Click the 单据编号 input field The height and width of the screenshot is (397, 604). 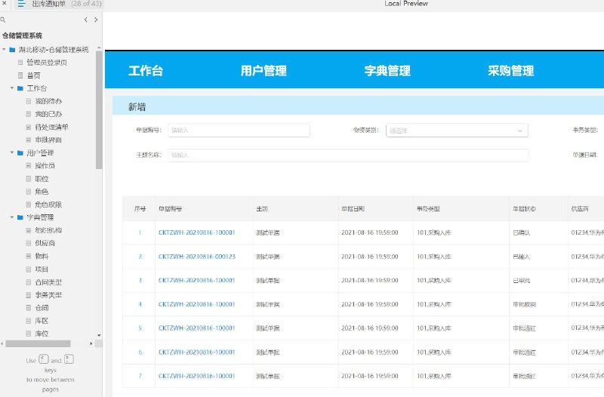click(x=239, y=130)
